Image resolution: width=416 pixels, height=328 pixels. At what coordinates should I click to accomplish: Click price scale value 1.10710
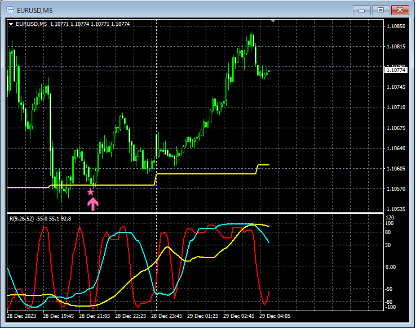tap(396, 107)
